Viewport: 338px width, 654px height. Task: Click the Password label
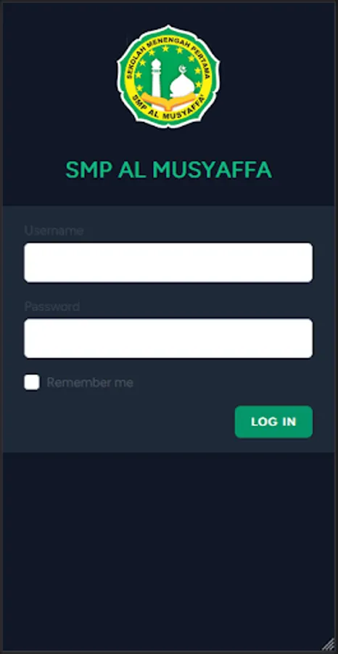(x=52, y=307)
